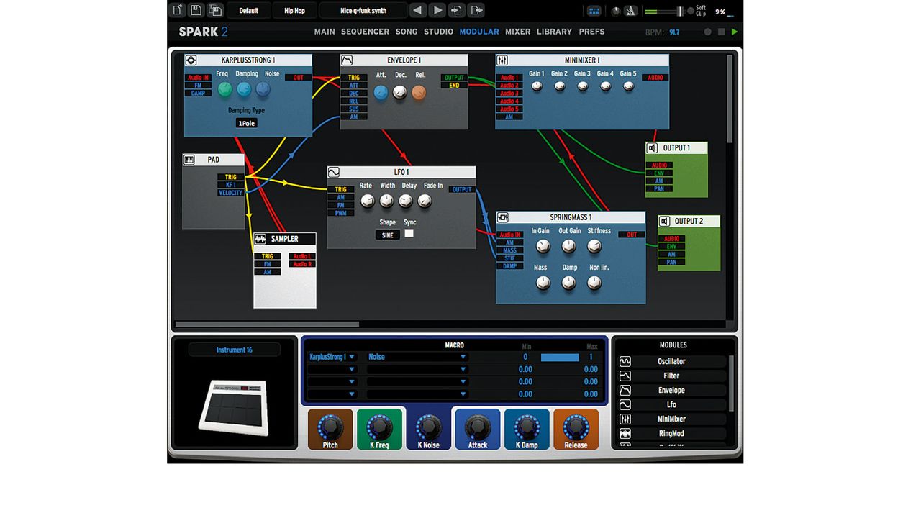Open the Hip Hop category selector
Image resolution: width=921 pixels, height=518 pixels.
294,11
